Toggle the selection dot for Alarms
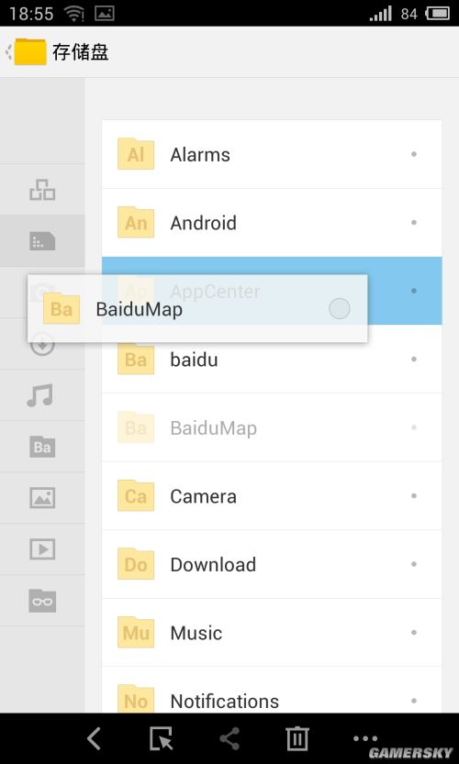Image resolution: width=459 pixels, height=764 pixels. pos(414,154)
